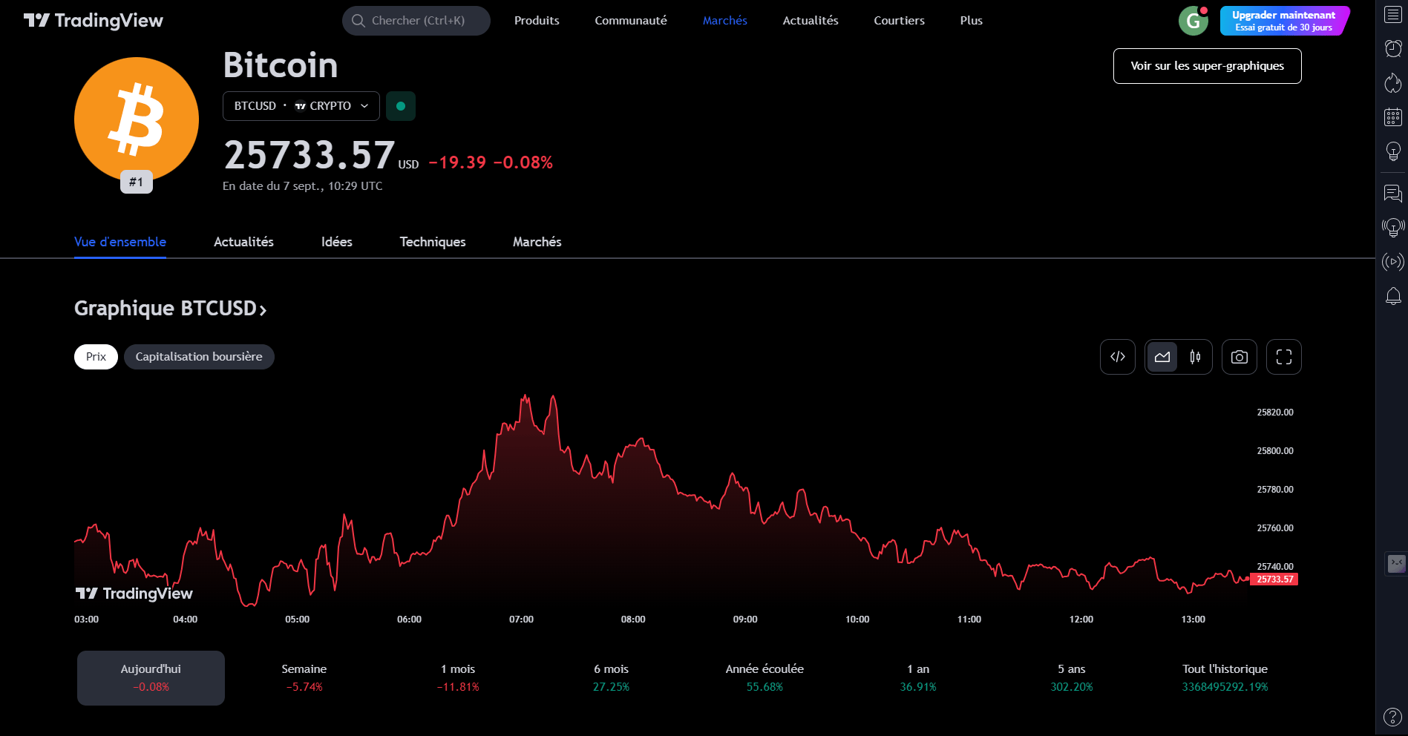Switch to the Idées tab
The image size is (1408, 736).
[x=337, y=242]
